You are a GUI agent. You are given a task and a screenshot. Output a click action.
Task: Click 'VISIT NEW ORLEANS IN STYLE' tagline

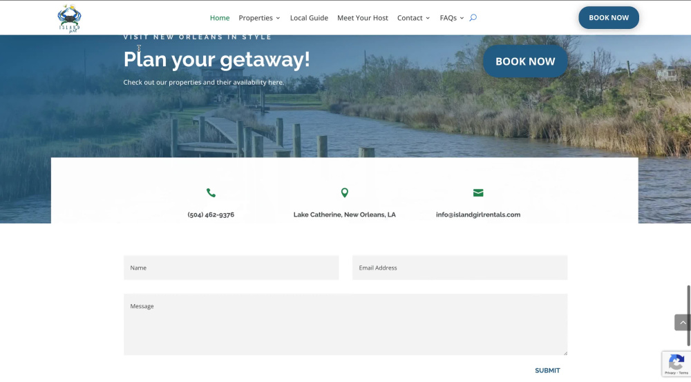coord(198,37)
